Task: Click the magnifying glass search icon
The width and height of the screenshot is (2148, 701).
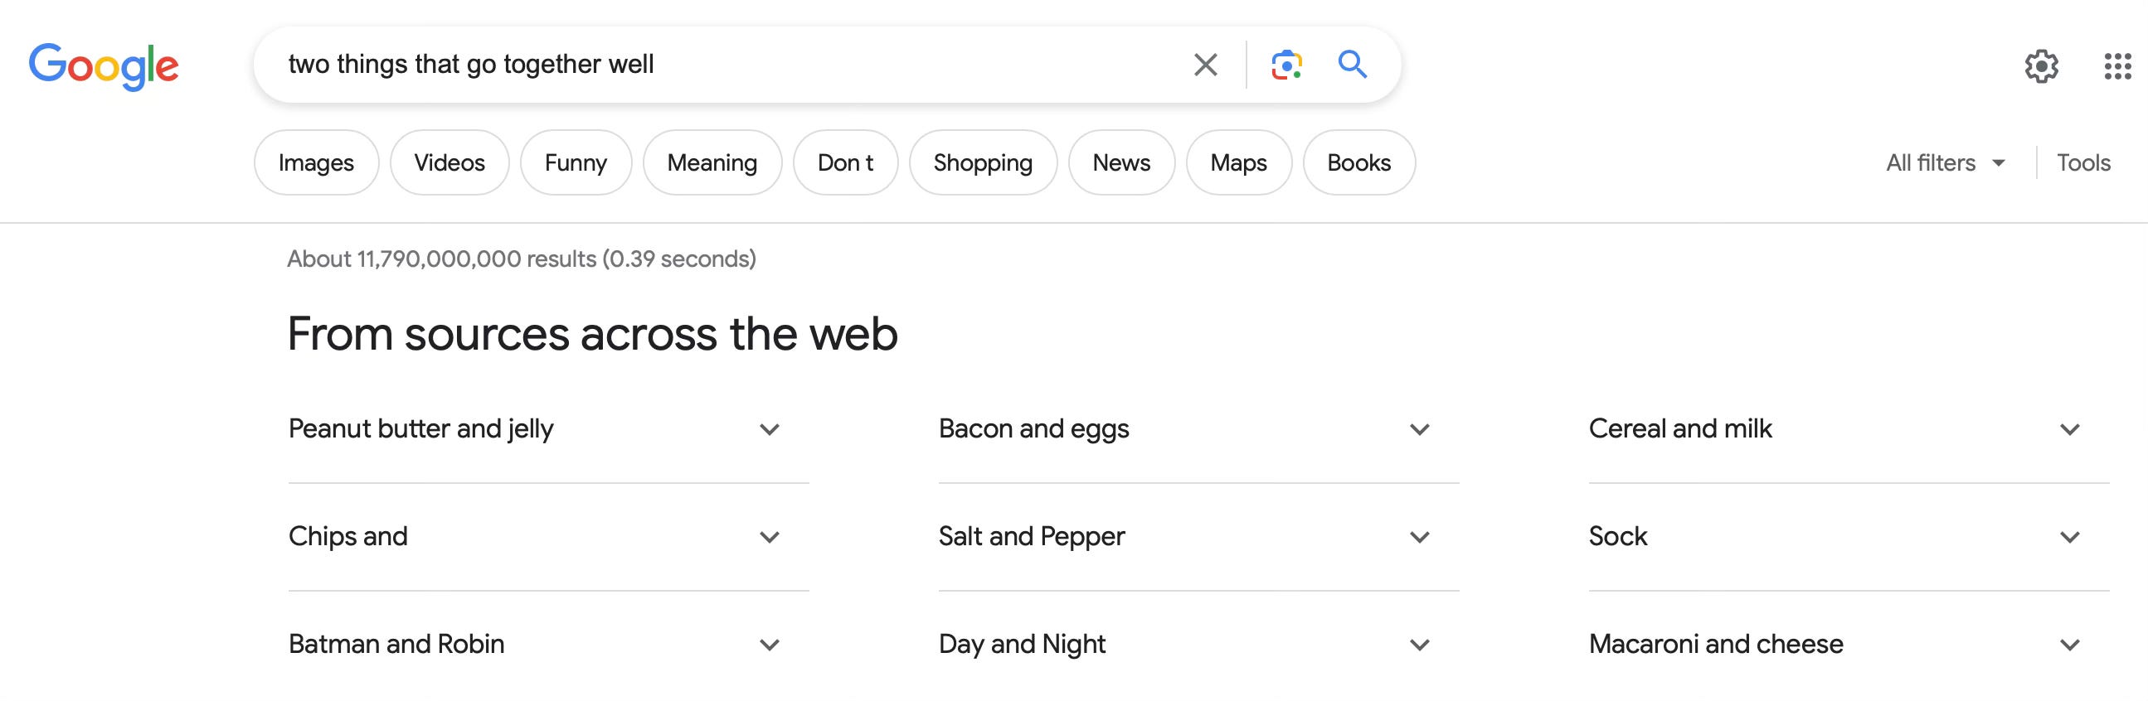Action: pos(1352,64)
